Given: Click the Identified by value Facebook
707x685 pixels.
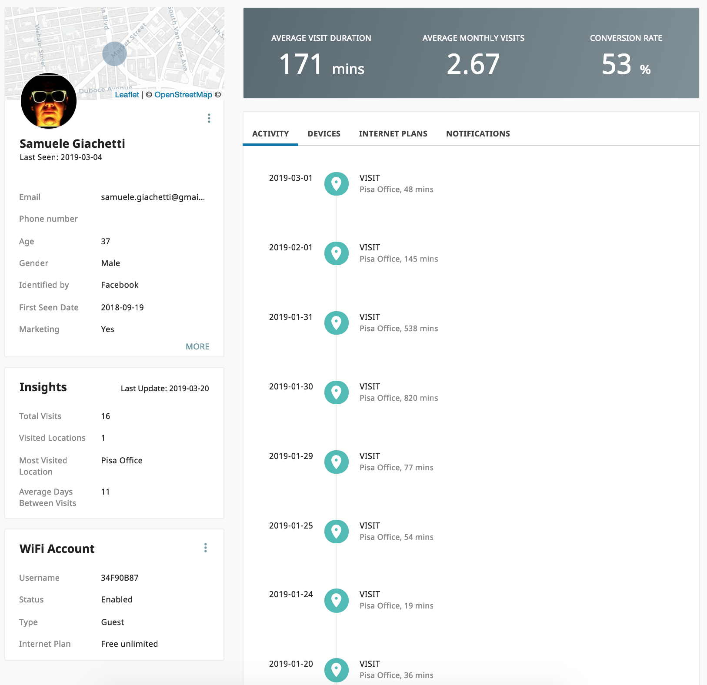Looking at the screenshot, I should pos(120,285).
